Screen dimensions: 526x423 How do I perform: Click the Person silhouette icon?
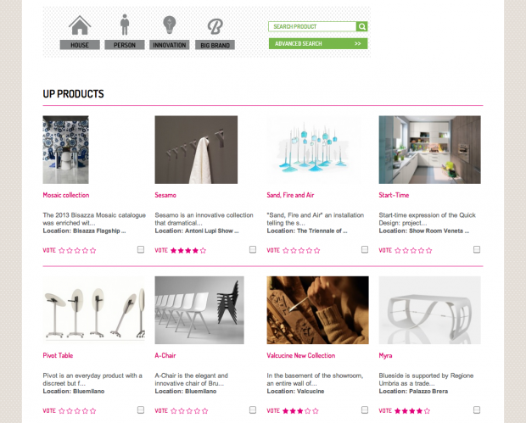tap(125, 25)
